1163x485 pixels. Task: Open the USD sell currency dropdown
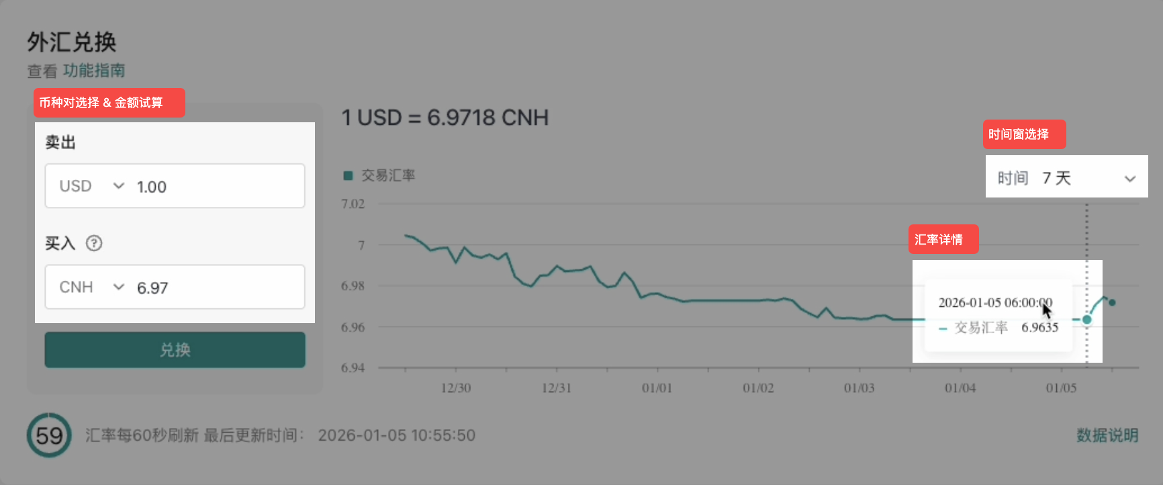click(91, 186)
